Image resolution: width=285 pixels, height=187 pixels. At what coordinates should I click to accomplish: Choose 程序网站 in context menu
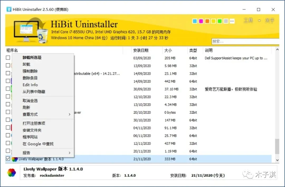[30, 137]
